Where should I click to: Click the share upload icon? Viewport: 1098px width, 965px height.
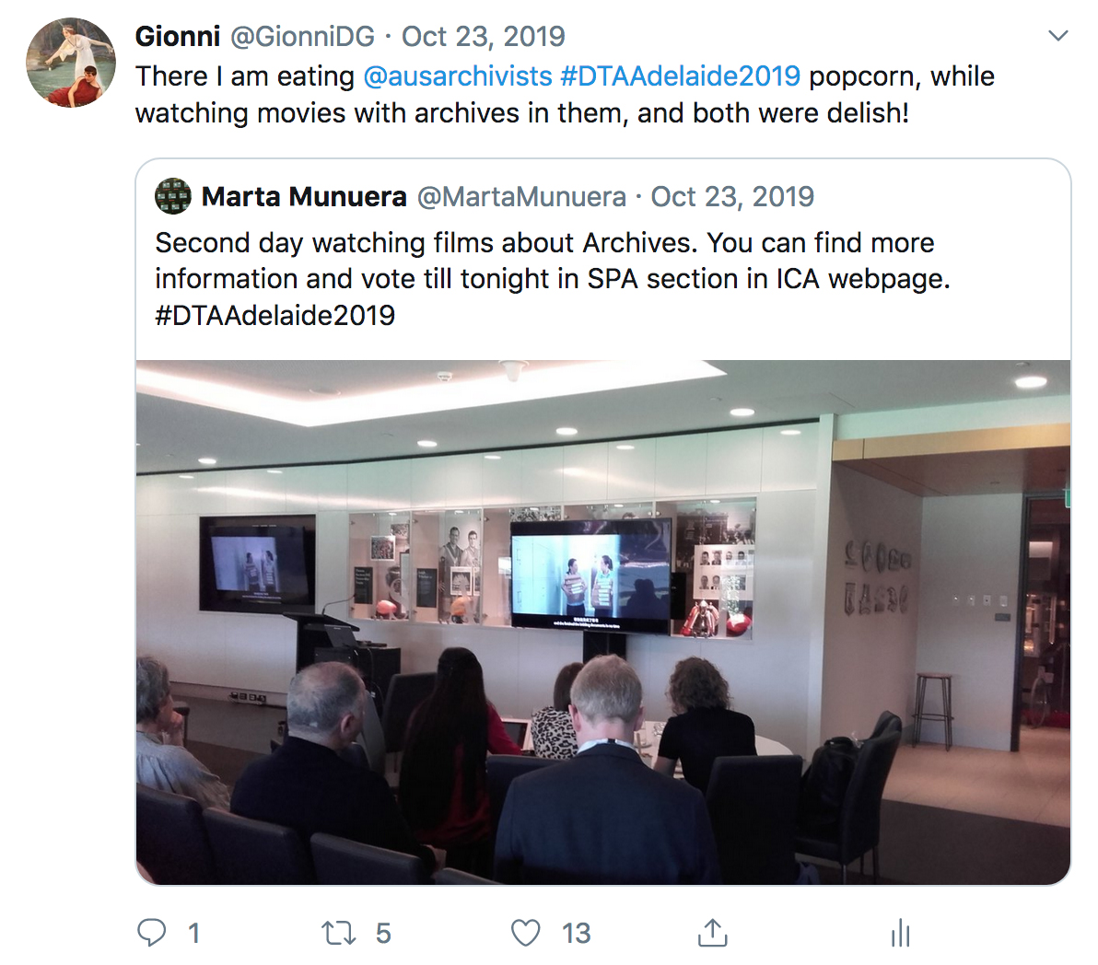(713, 933)
